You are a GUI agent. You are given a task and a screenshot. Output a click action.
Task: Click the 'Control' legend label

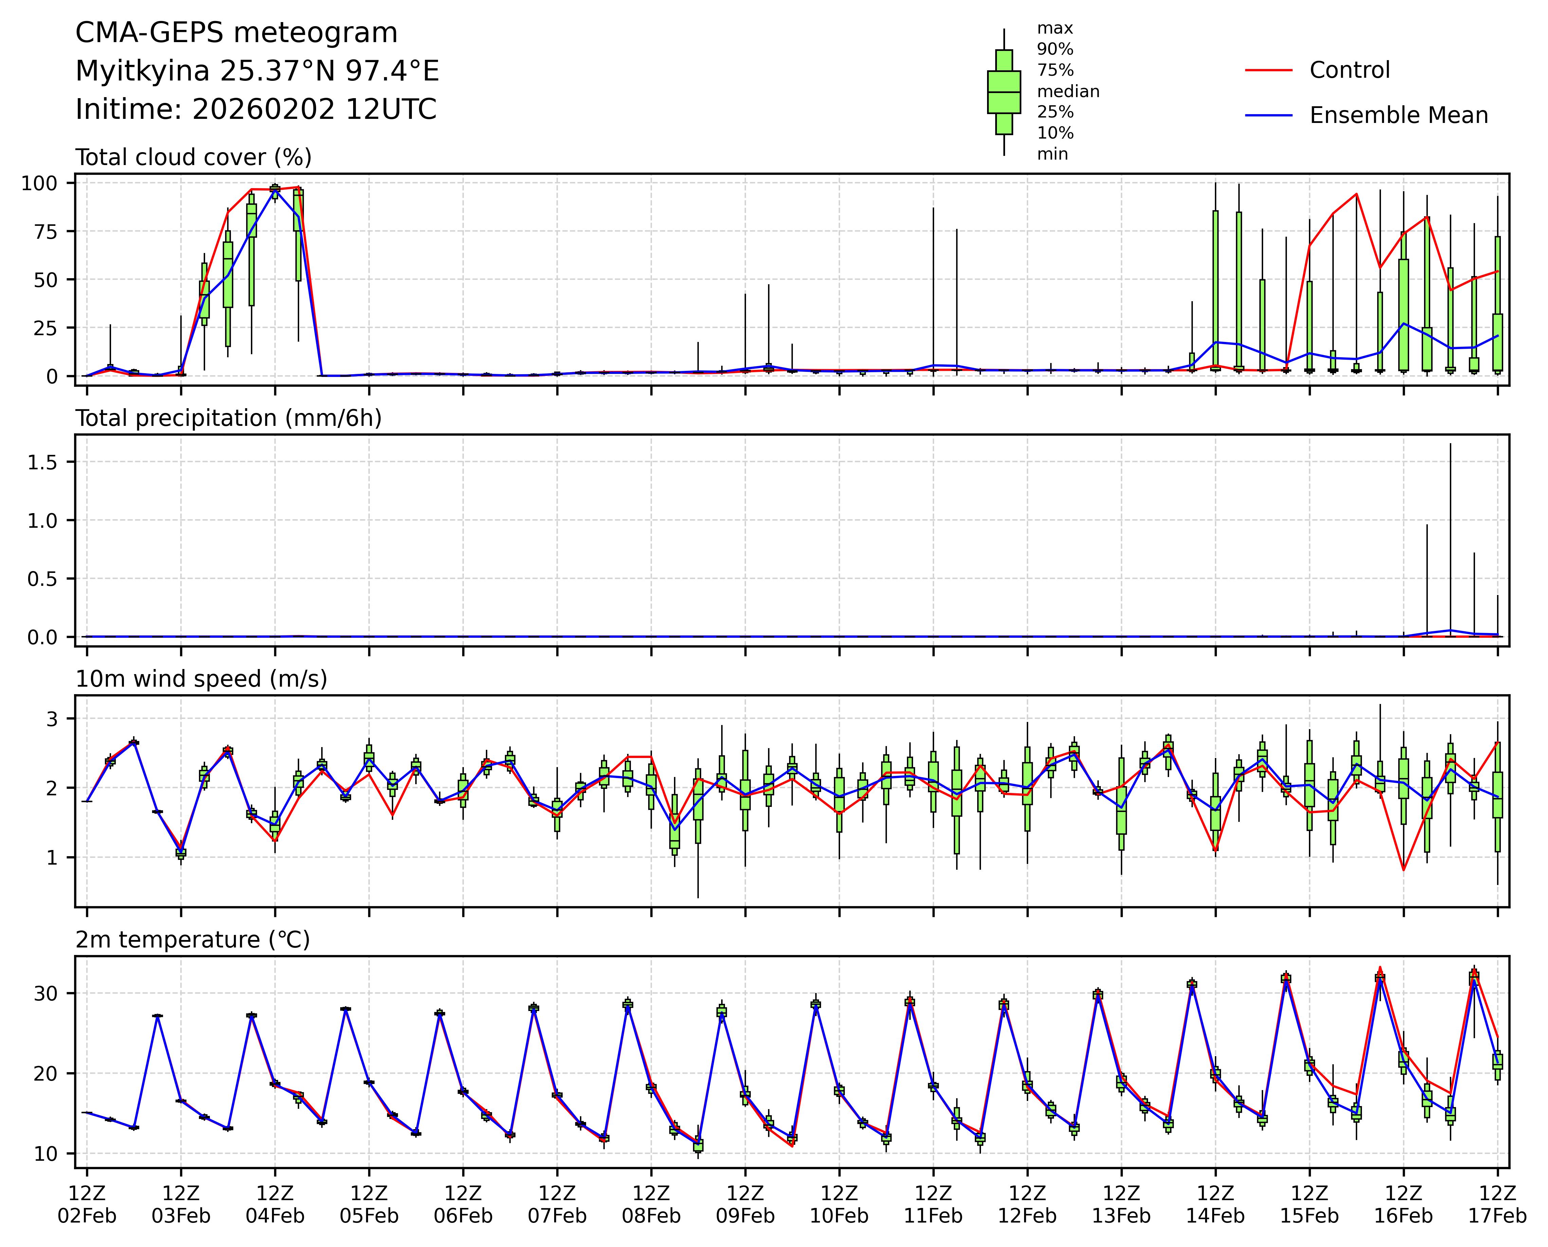1349,70
